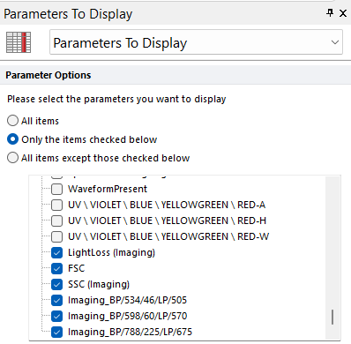Check the WaveformPresent checkbox
This screenshot has height=344, width=351.
56,189
